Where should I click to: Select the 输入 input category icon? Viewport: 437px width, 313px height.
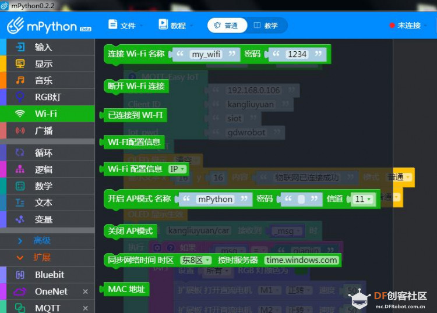(x=20, y=47)
